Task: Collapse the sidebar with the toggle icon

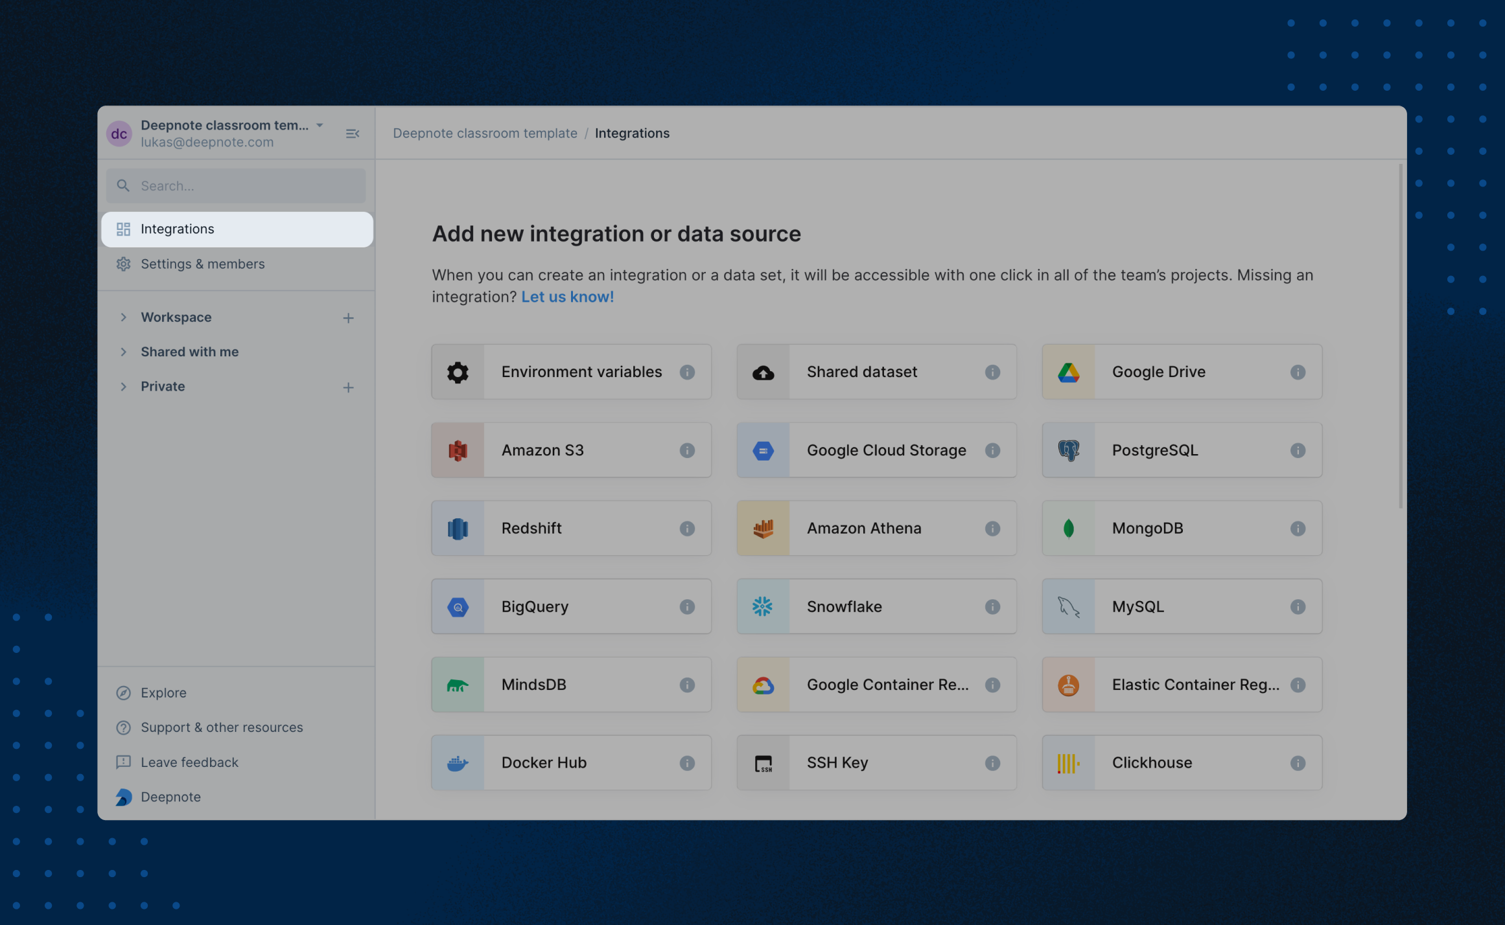Action: pyautogui.click(x=353, y=133)
